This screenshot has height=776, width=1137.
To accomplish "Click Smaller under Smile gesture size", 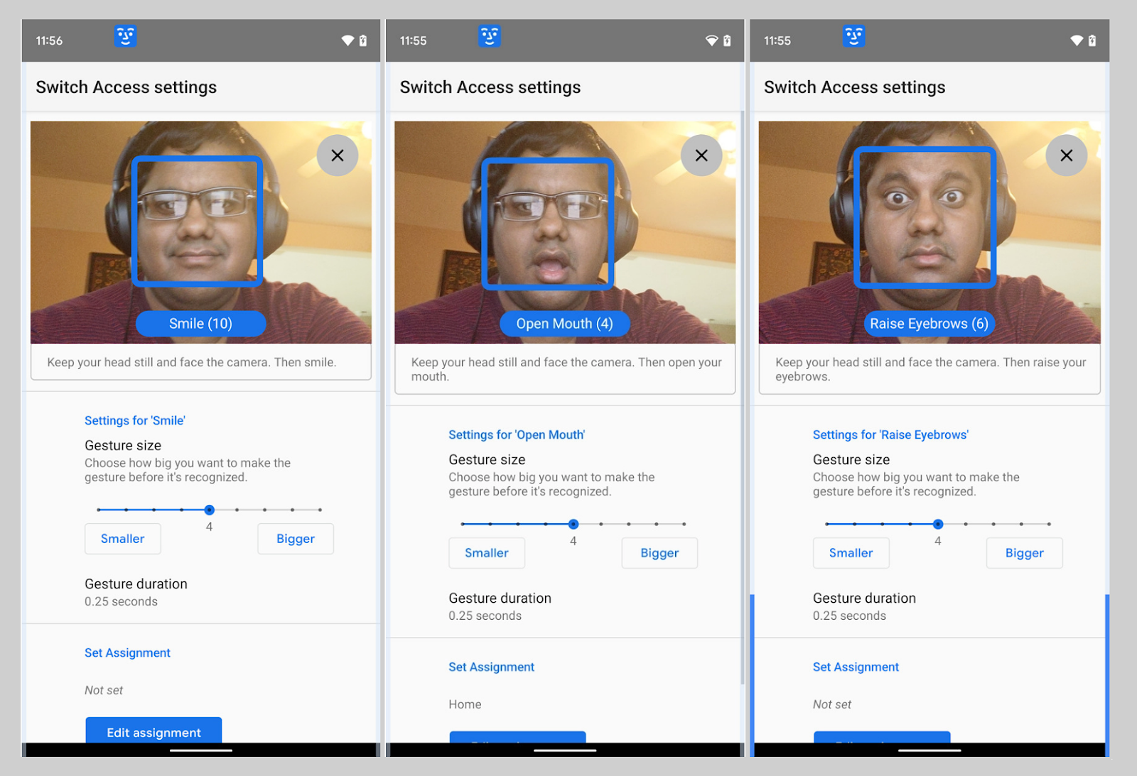I will tap(122, 538).
